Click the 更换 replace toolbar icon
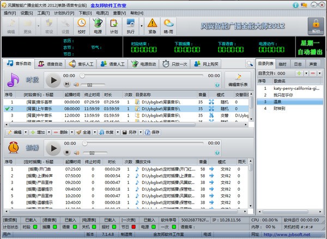The image size is (327, 239). click(x=27, y=26)
